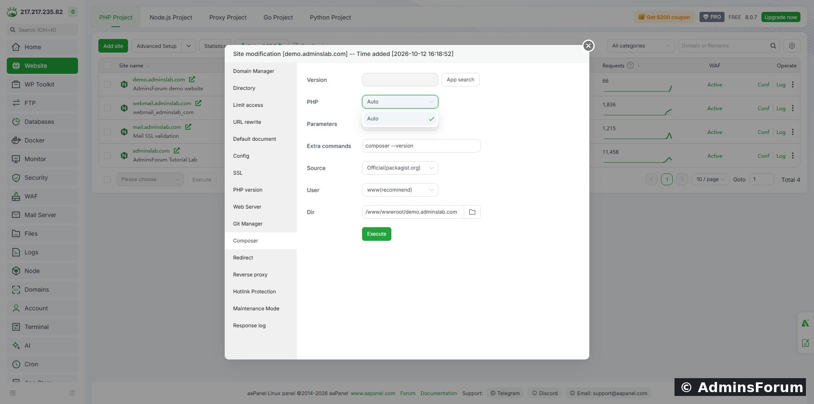Click the green Execute button
The height and width of the screenshot is (404, 814).
coord(376,234)
